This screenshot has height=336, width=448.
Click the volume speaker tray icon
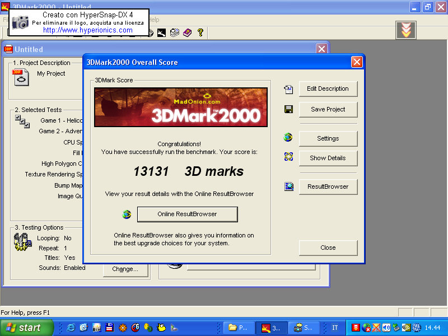pos(386,328)
